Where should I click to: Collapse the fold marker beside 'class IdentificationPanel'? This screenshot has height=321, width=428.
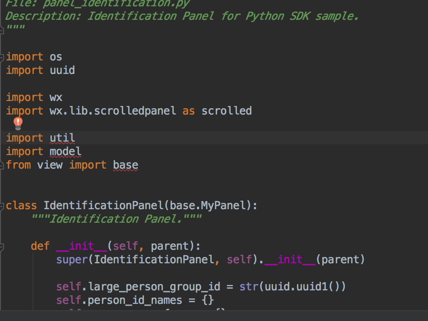[1, 206]
